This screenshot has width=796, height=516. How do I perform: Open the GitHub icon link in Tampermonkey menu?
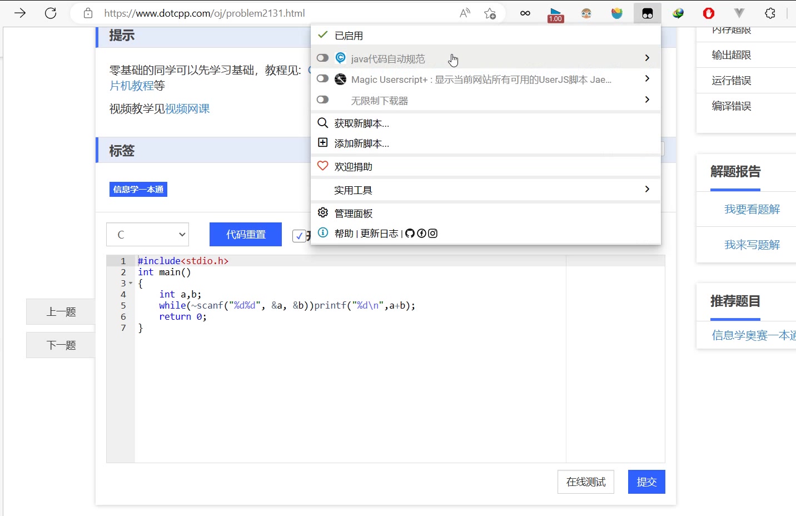[410, 234]
